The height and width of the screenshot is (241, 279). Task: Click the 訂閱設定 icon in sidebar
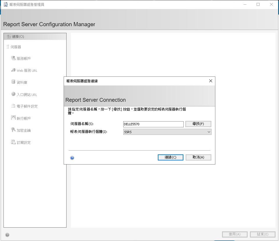(13, 142)
